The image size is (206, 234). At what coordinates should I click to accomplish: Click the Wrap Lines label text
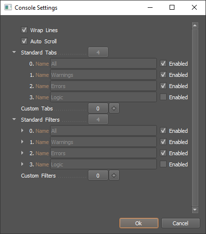click(x=44, y=30)
